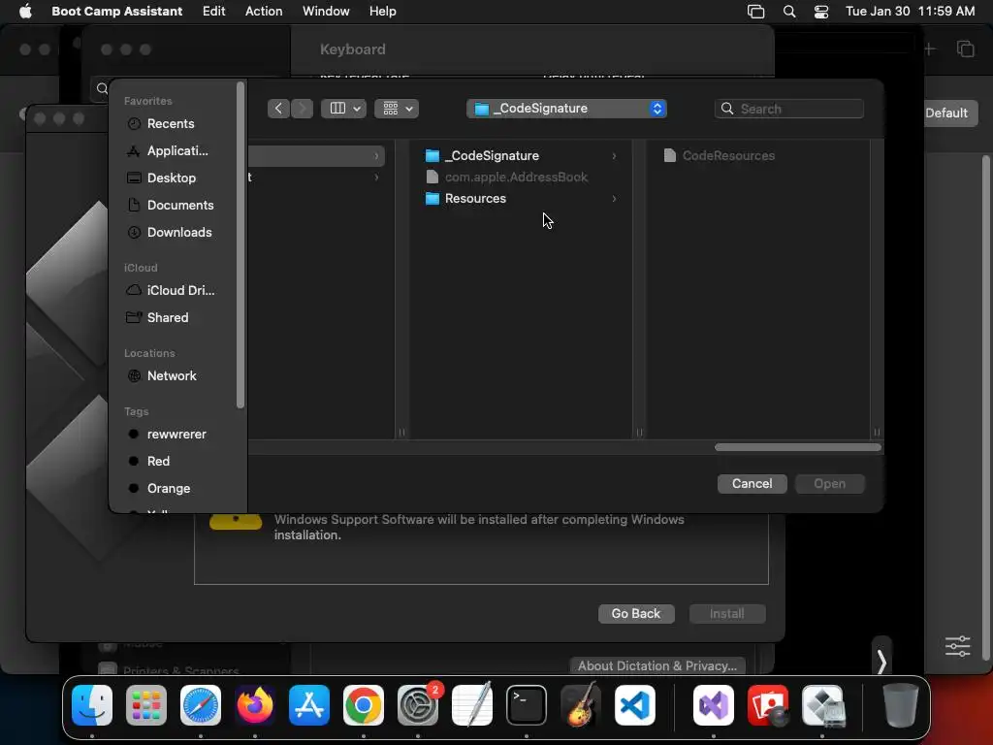Open Visual Studio Code from the Dock
Image resolution: width=993 pixels, height=745 pixels.
click(x=634, y=704)
